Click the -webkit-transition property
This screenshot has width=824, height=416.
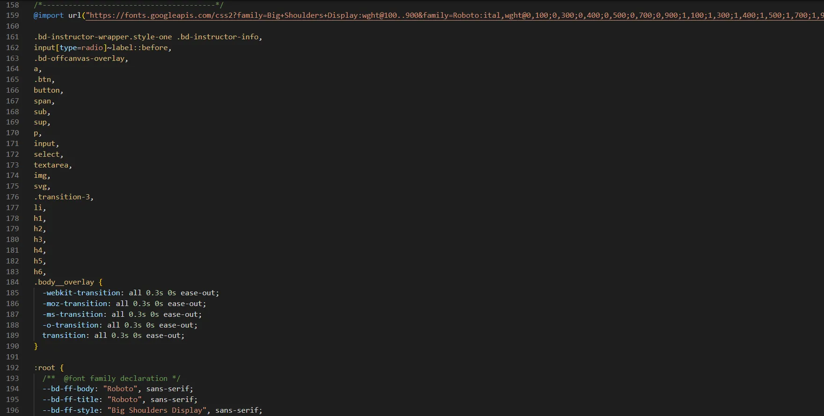tap(81, 293)
